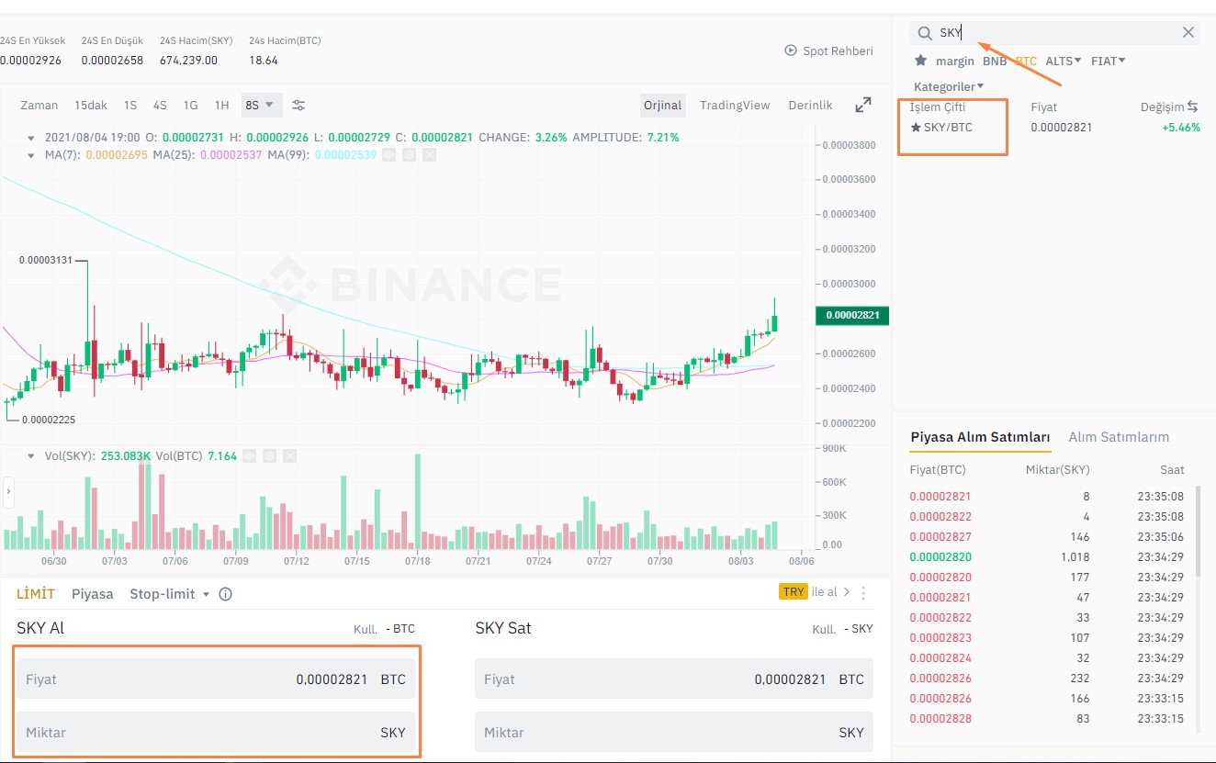
Task: Open the Spot Rehberi guide
Action: point(828,50)
